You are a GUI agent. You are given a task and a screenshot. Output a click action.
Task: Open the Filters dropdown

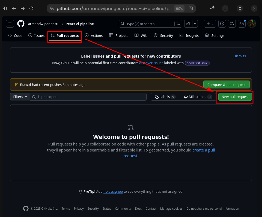[x=20, y=97]
